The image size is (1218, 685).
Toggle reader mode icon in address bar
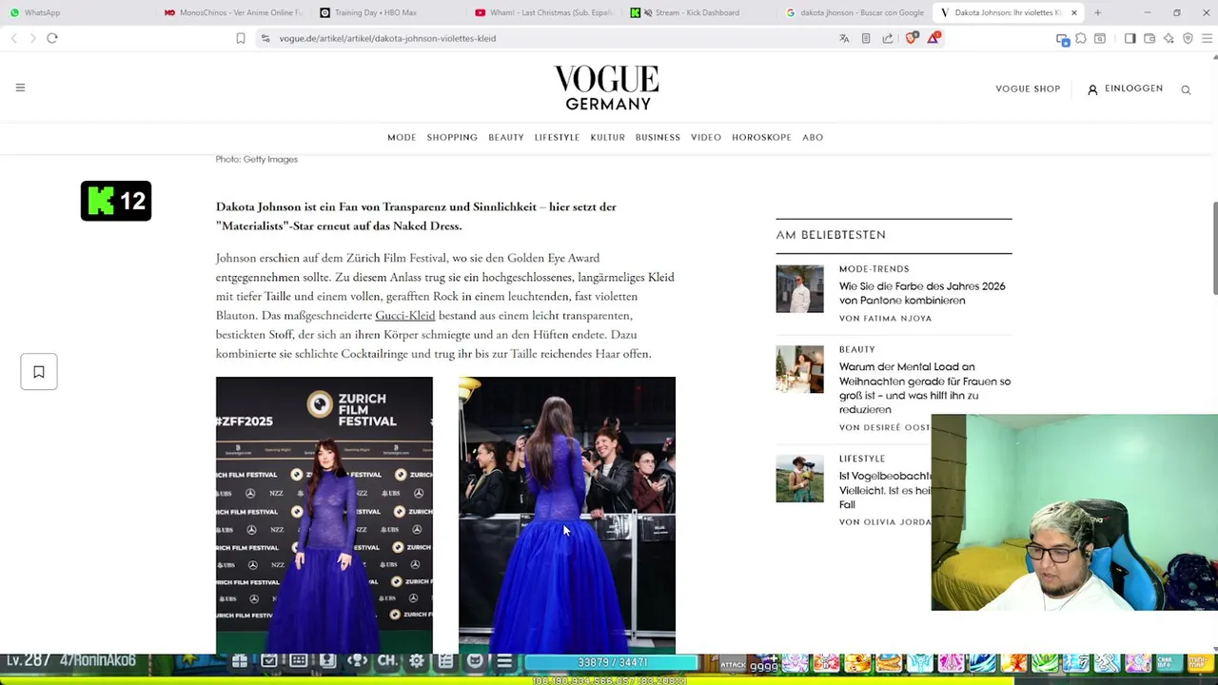(x=866, y=38)
